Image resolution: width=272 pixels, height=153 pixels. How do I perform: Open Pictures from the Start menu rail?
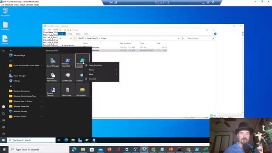3,120
